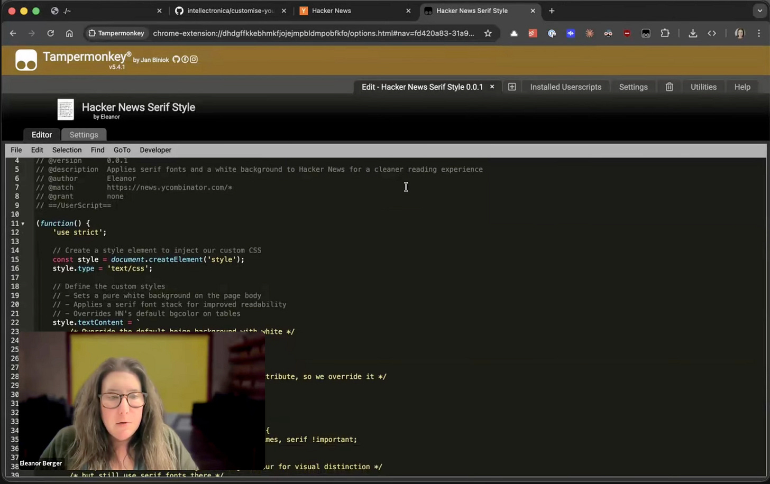The image size is (770, 484).
Task: Switch to the script Settings tab
Action: click(84, 135)
